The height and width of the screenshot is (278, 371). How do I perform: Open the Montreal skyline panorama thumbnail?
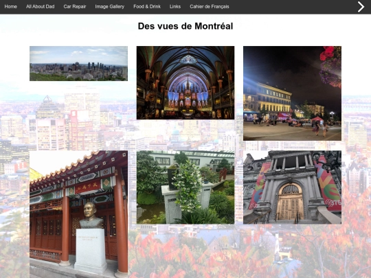[x=78, y=63]
